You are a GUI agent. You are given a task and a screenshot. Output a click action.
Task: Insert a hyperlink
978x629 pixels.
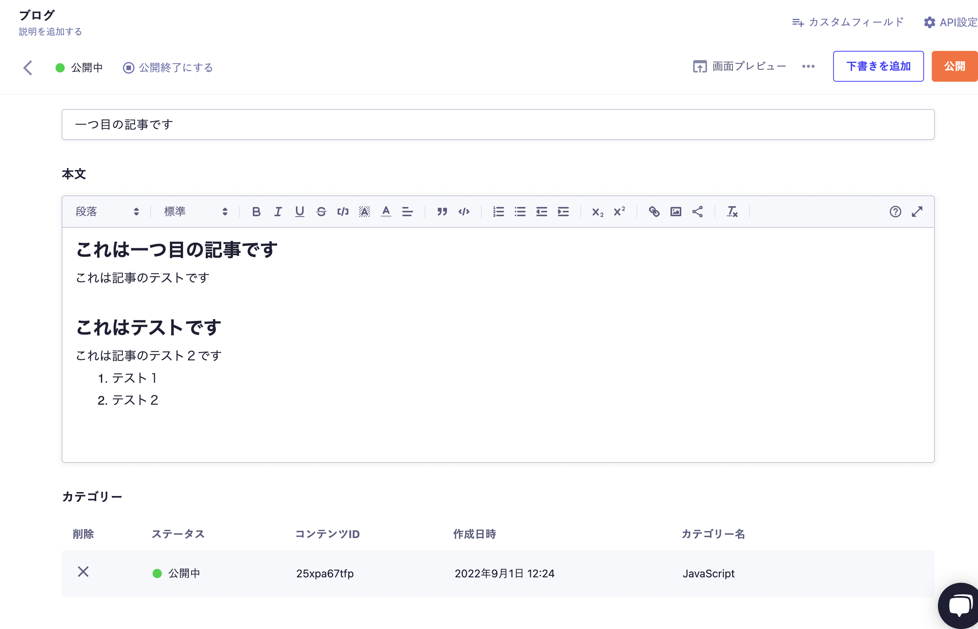coord(654,212)
